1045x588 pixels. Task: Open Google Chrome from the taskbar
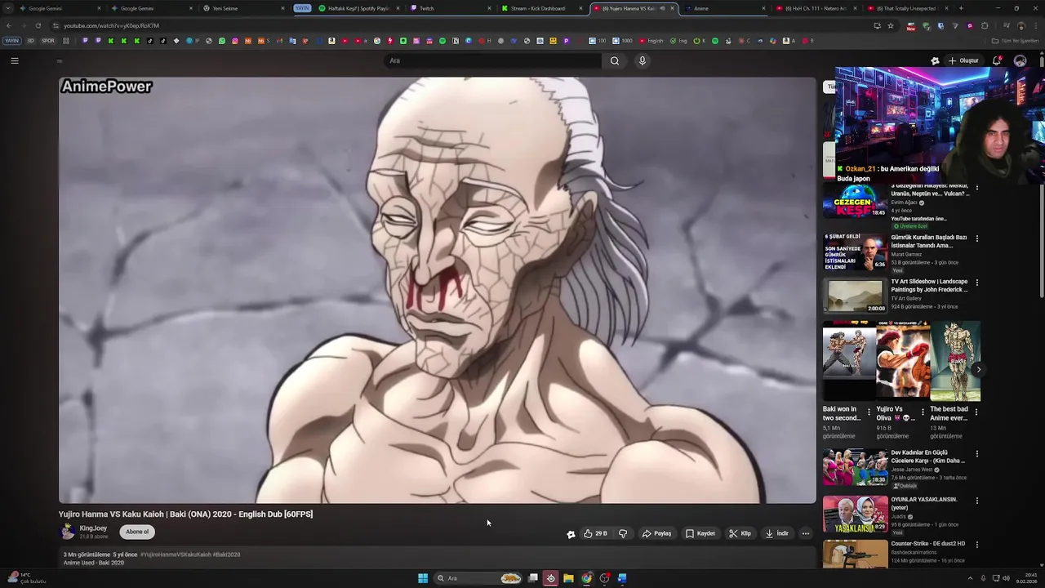586,578
